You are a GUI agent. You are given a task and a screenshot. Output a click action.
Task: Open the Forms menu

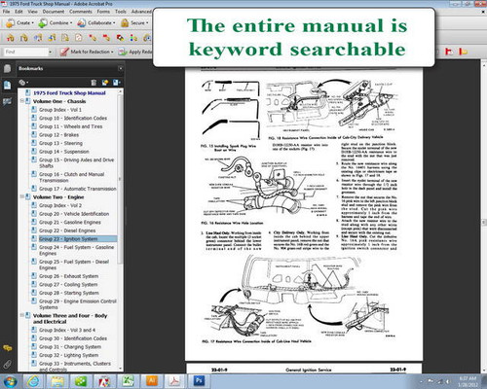(x=103, y=12)
